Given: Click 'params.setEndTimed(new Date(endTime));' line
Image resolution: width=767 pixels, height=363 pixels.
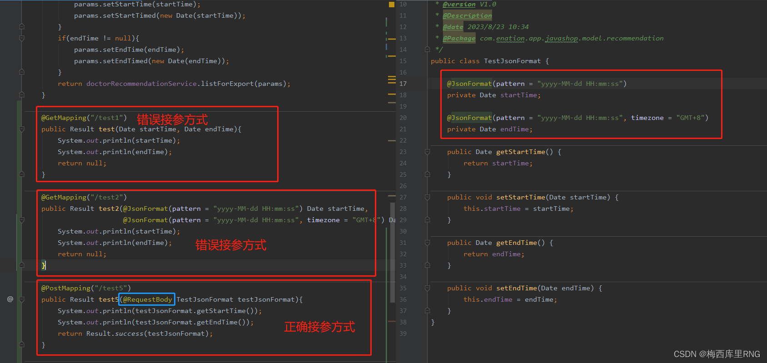Looking at the screenshot, I should tap(152, 61).
